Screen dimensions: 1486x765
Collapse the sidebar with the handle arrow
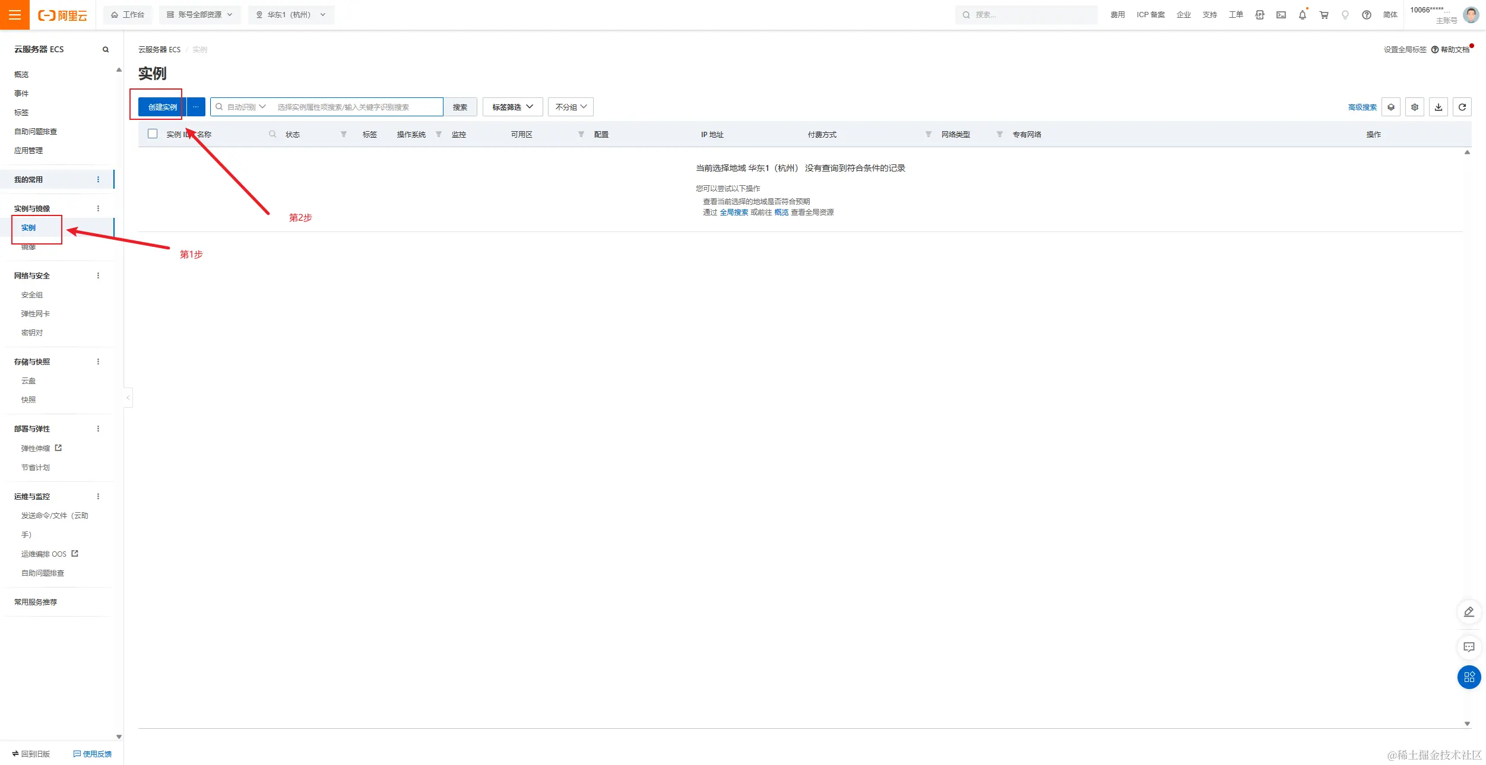[x=128, y=398]
